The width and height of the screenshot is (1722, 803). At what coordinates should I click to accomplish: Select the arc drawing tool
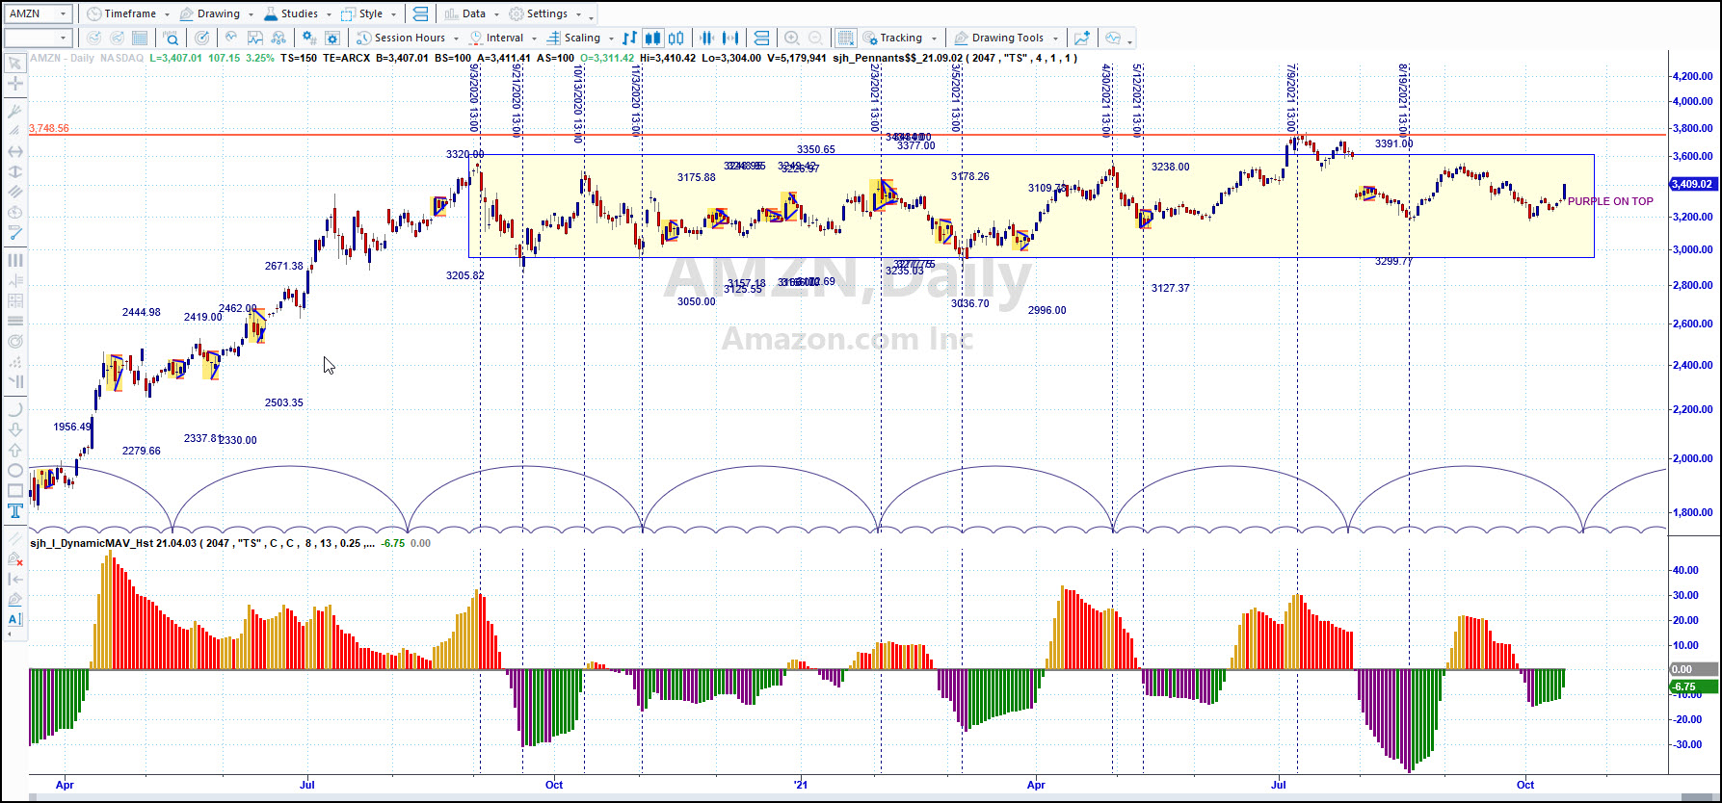[14, 407]
